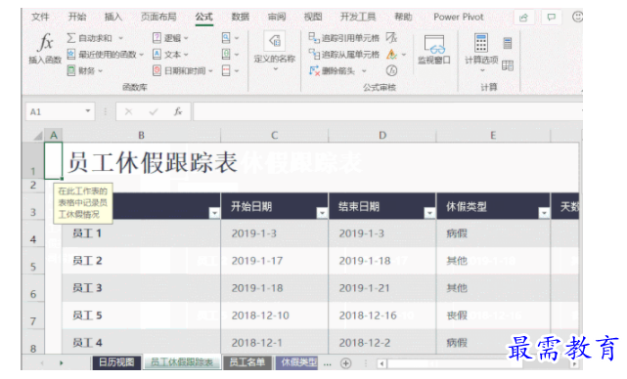Open filter dropdown for employee name column
This screenshot has height=379, width=627.
[215, 213]
